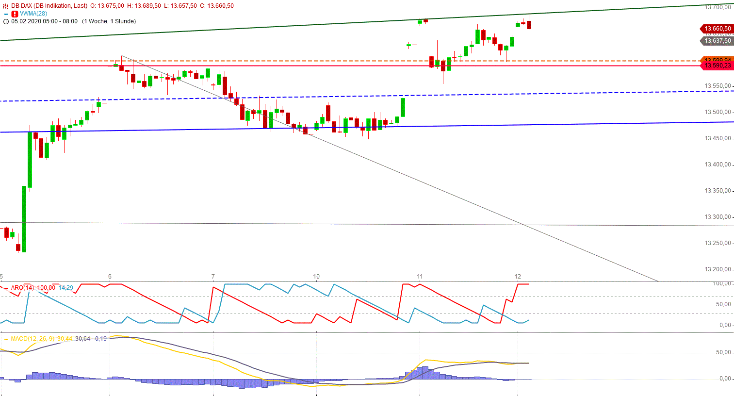Screen dimensions: 734x396
Task: Click the gray 13.637,50 price tag
Action: click(x=717, y=41)
